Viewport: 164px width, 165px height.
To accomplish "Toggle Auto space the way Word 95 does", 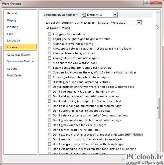I will click(49, 63).
